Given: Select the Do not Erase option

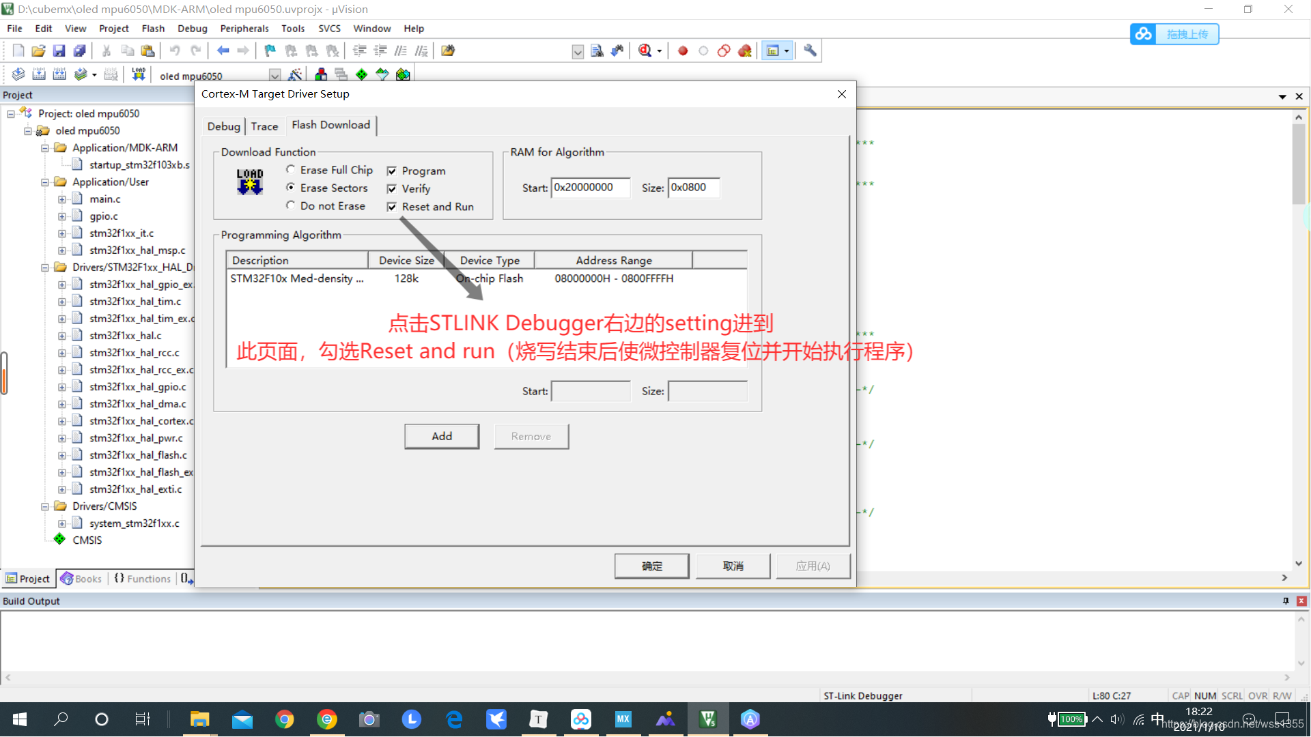Looking at the screenshot, I should coord(291,205).
